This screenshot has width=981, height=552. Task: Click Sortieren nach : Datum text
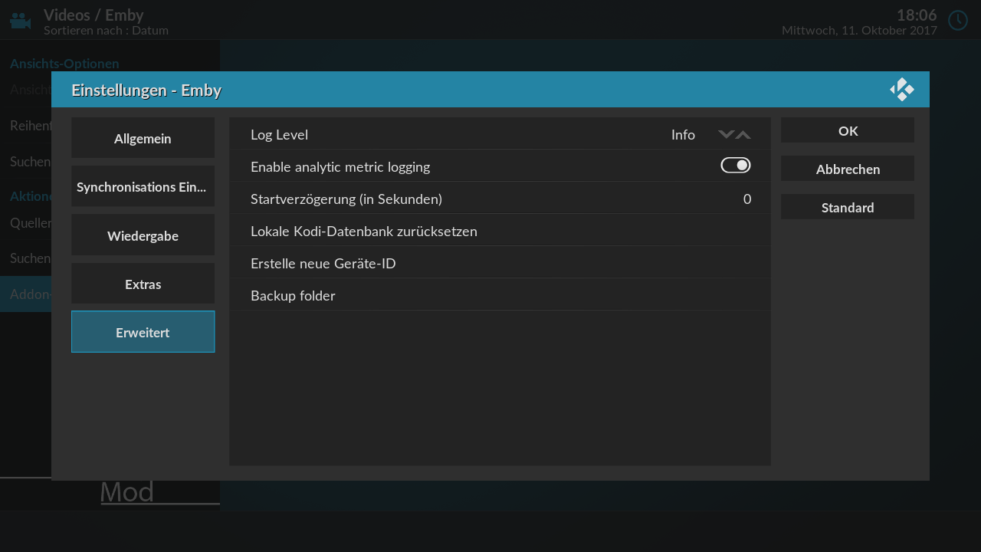[x=106, y=31]
